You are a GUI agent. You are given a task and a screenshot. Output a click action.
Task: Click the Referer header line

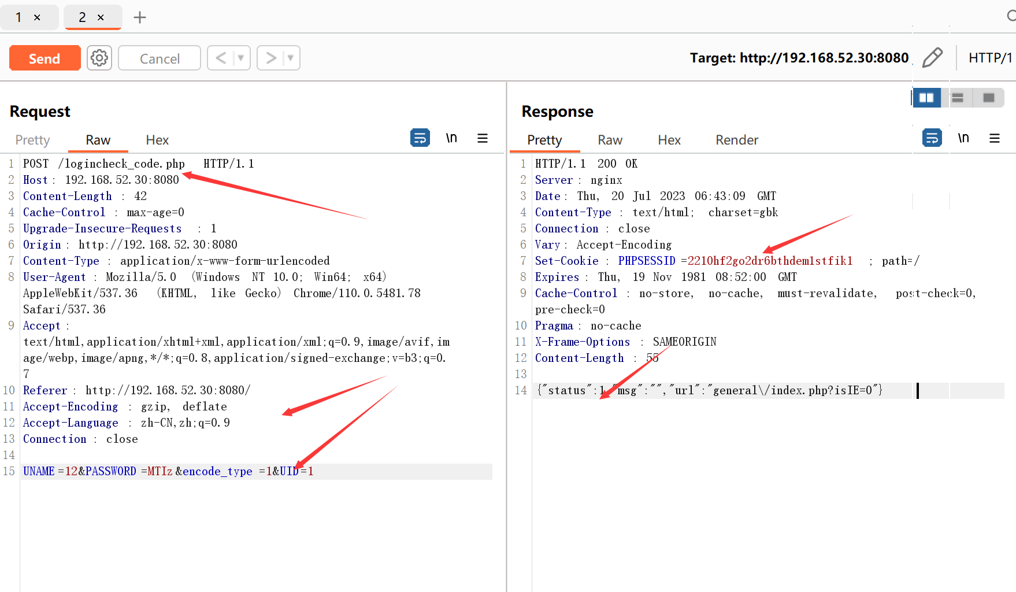pyautogui.click(x=137, y=390)
